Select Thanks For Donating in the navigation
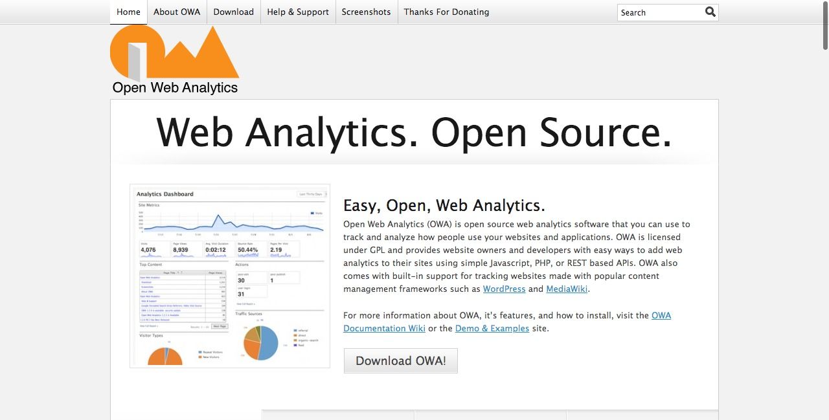The height and width of the screenshot is (420, 829). [x=446, y=12]
